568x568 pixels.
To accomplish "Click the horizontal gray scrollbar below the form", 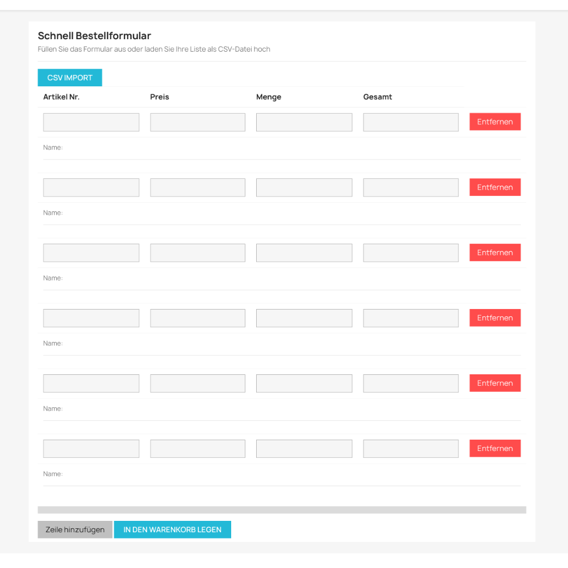I will coord(282,510).
